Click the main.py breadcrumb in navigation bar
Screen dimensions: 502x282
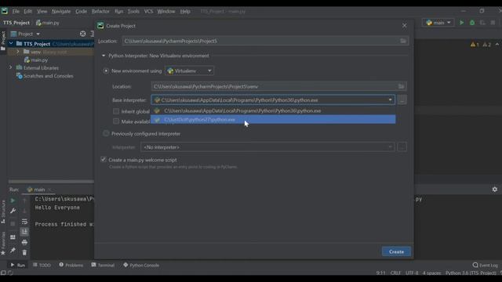point(47,23)
